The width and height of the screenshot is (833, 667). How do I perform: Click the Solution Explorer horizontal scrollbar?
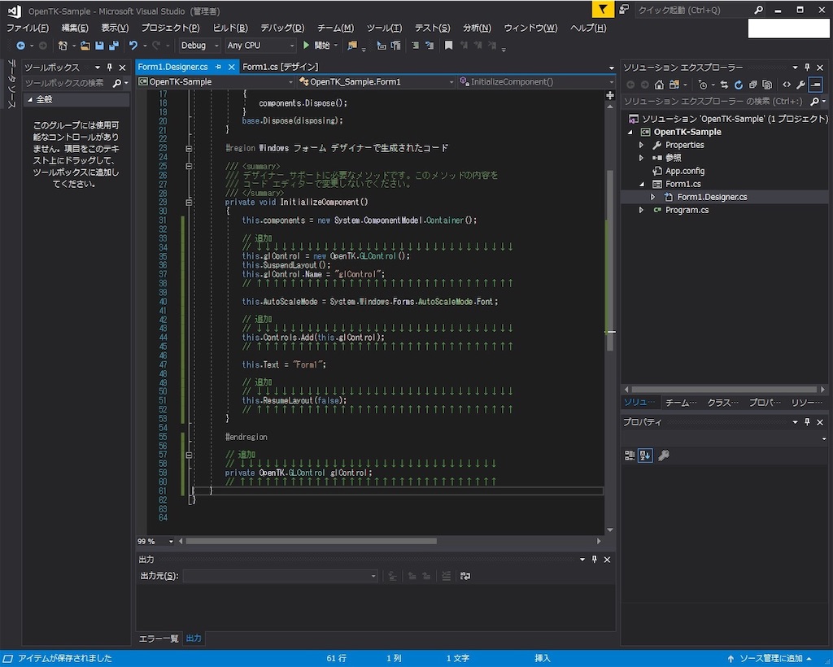tap(723, 390)
